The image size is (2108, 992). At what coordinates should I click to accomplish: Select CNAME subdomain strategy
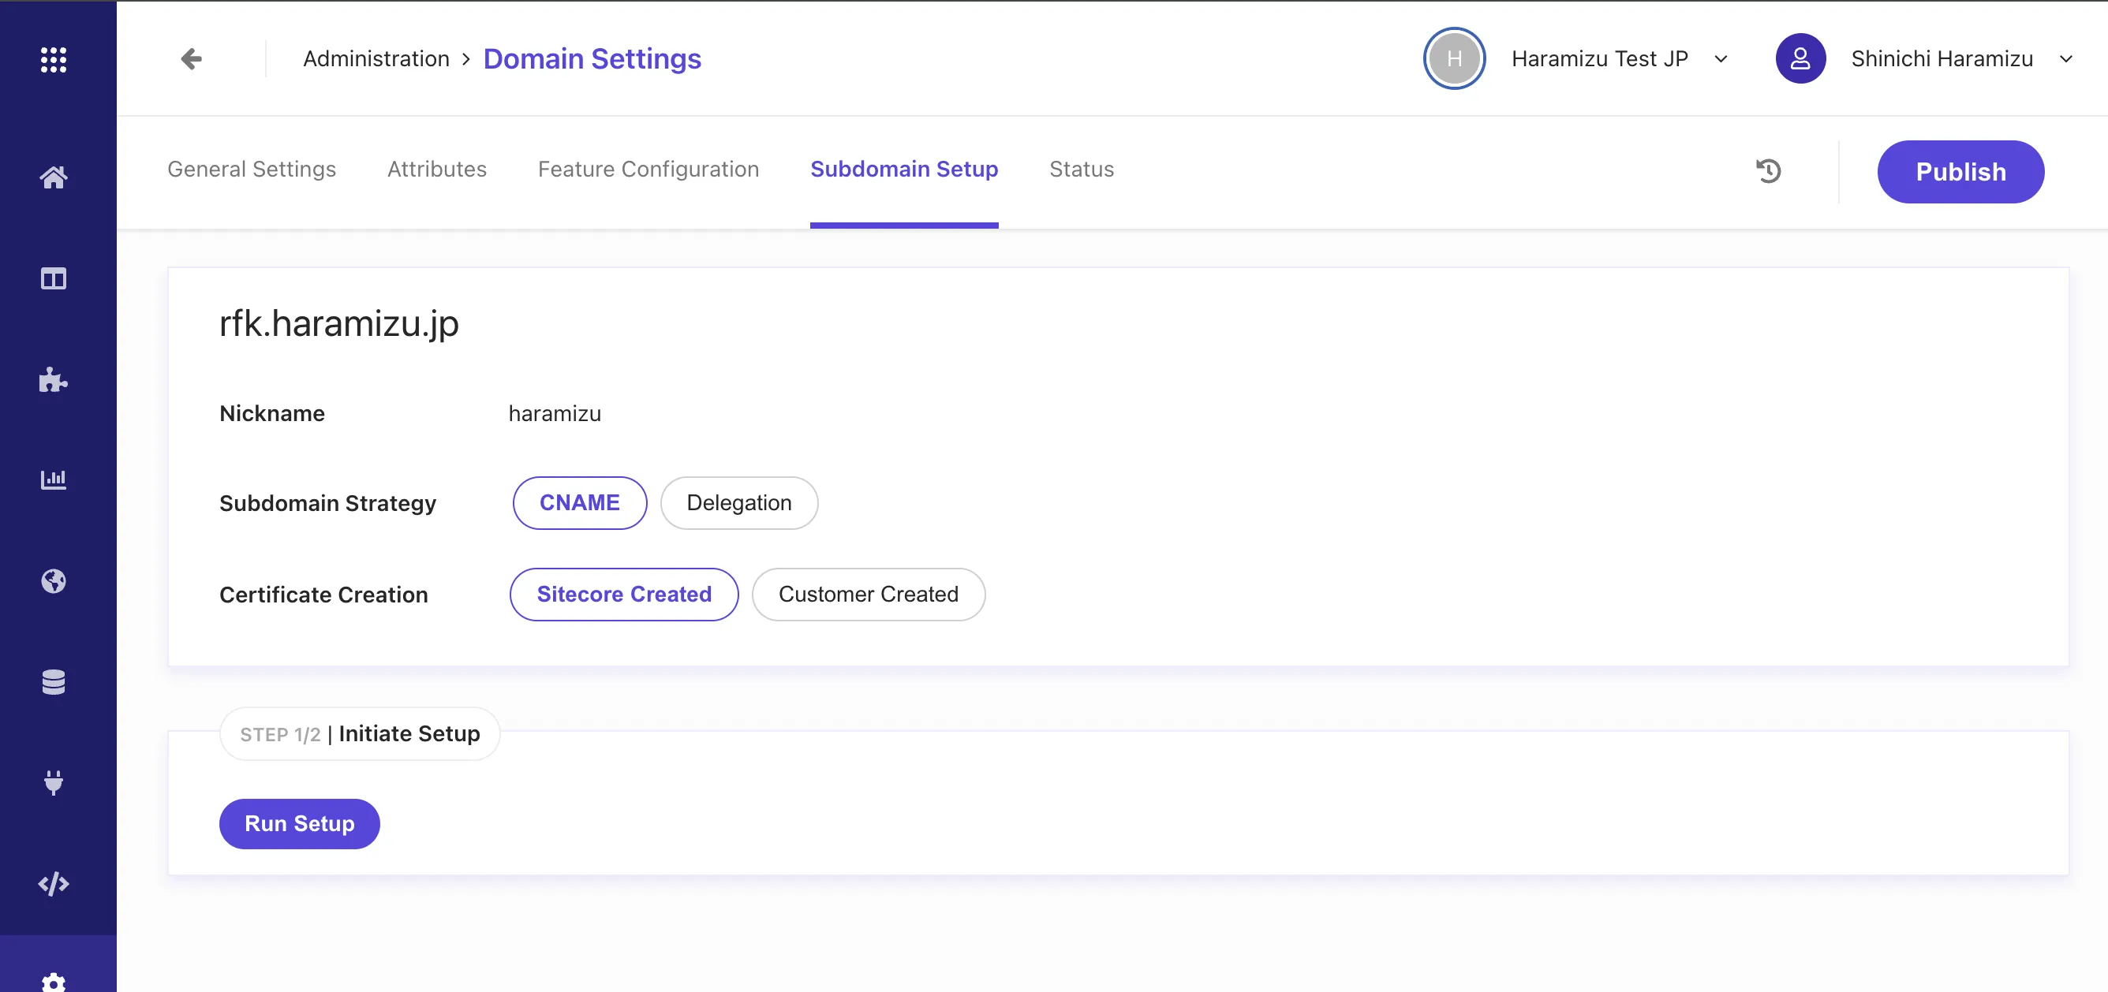click(579, 502)
